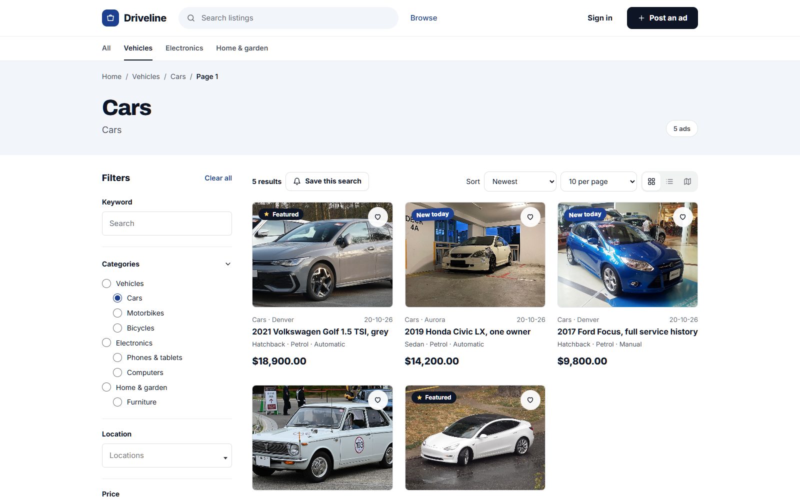800x500 pixels.
Task: Favorite the Honda Civic listing heart
Action: point(530,217)
